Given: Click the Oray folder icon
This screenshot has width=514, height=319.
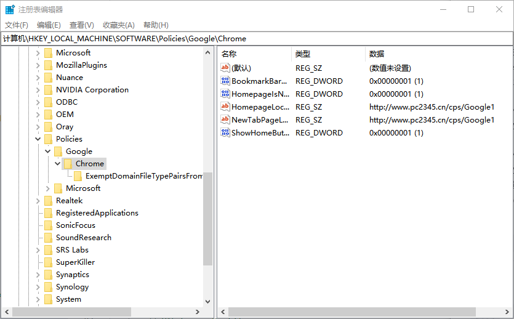Looking at the screenshot, I should (x=48, y=127).
